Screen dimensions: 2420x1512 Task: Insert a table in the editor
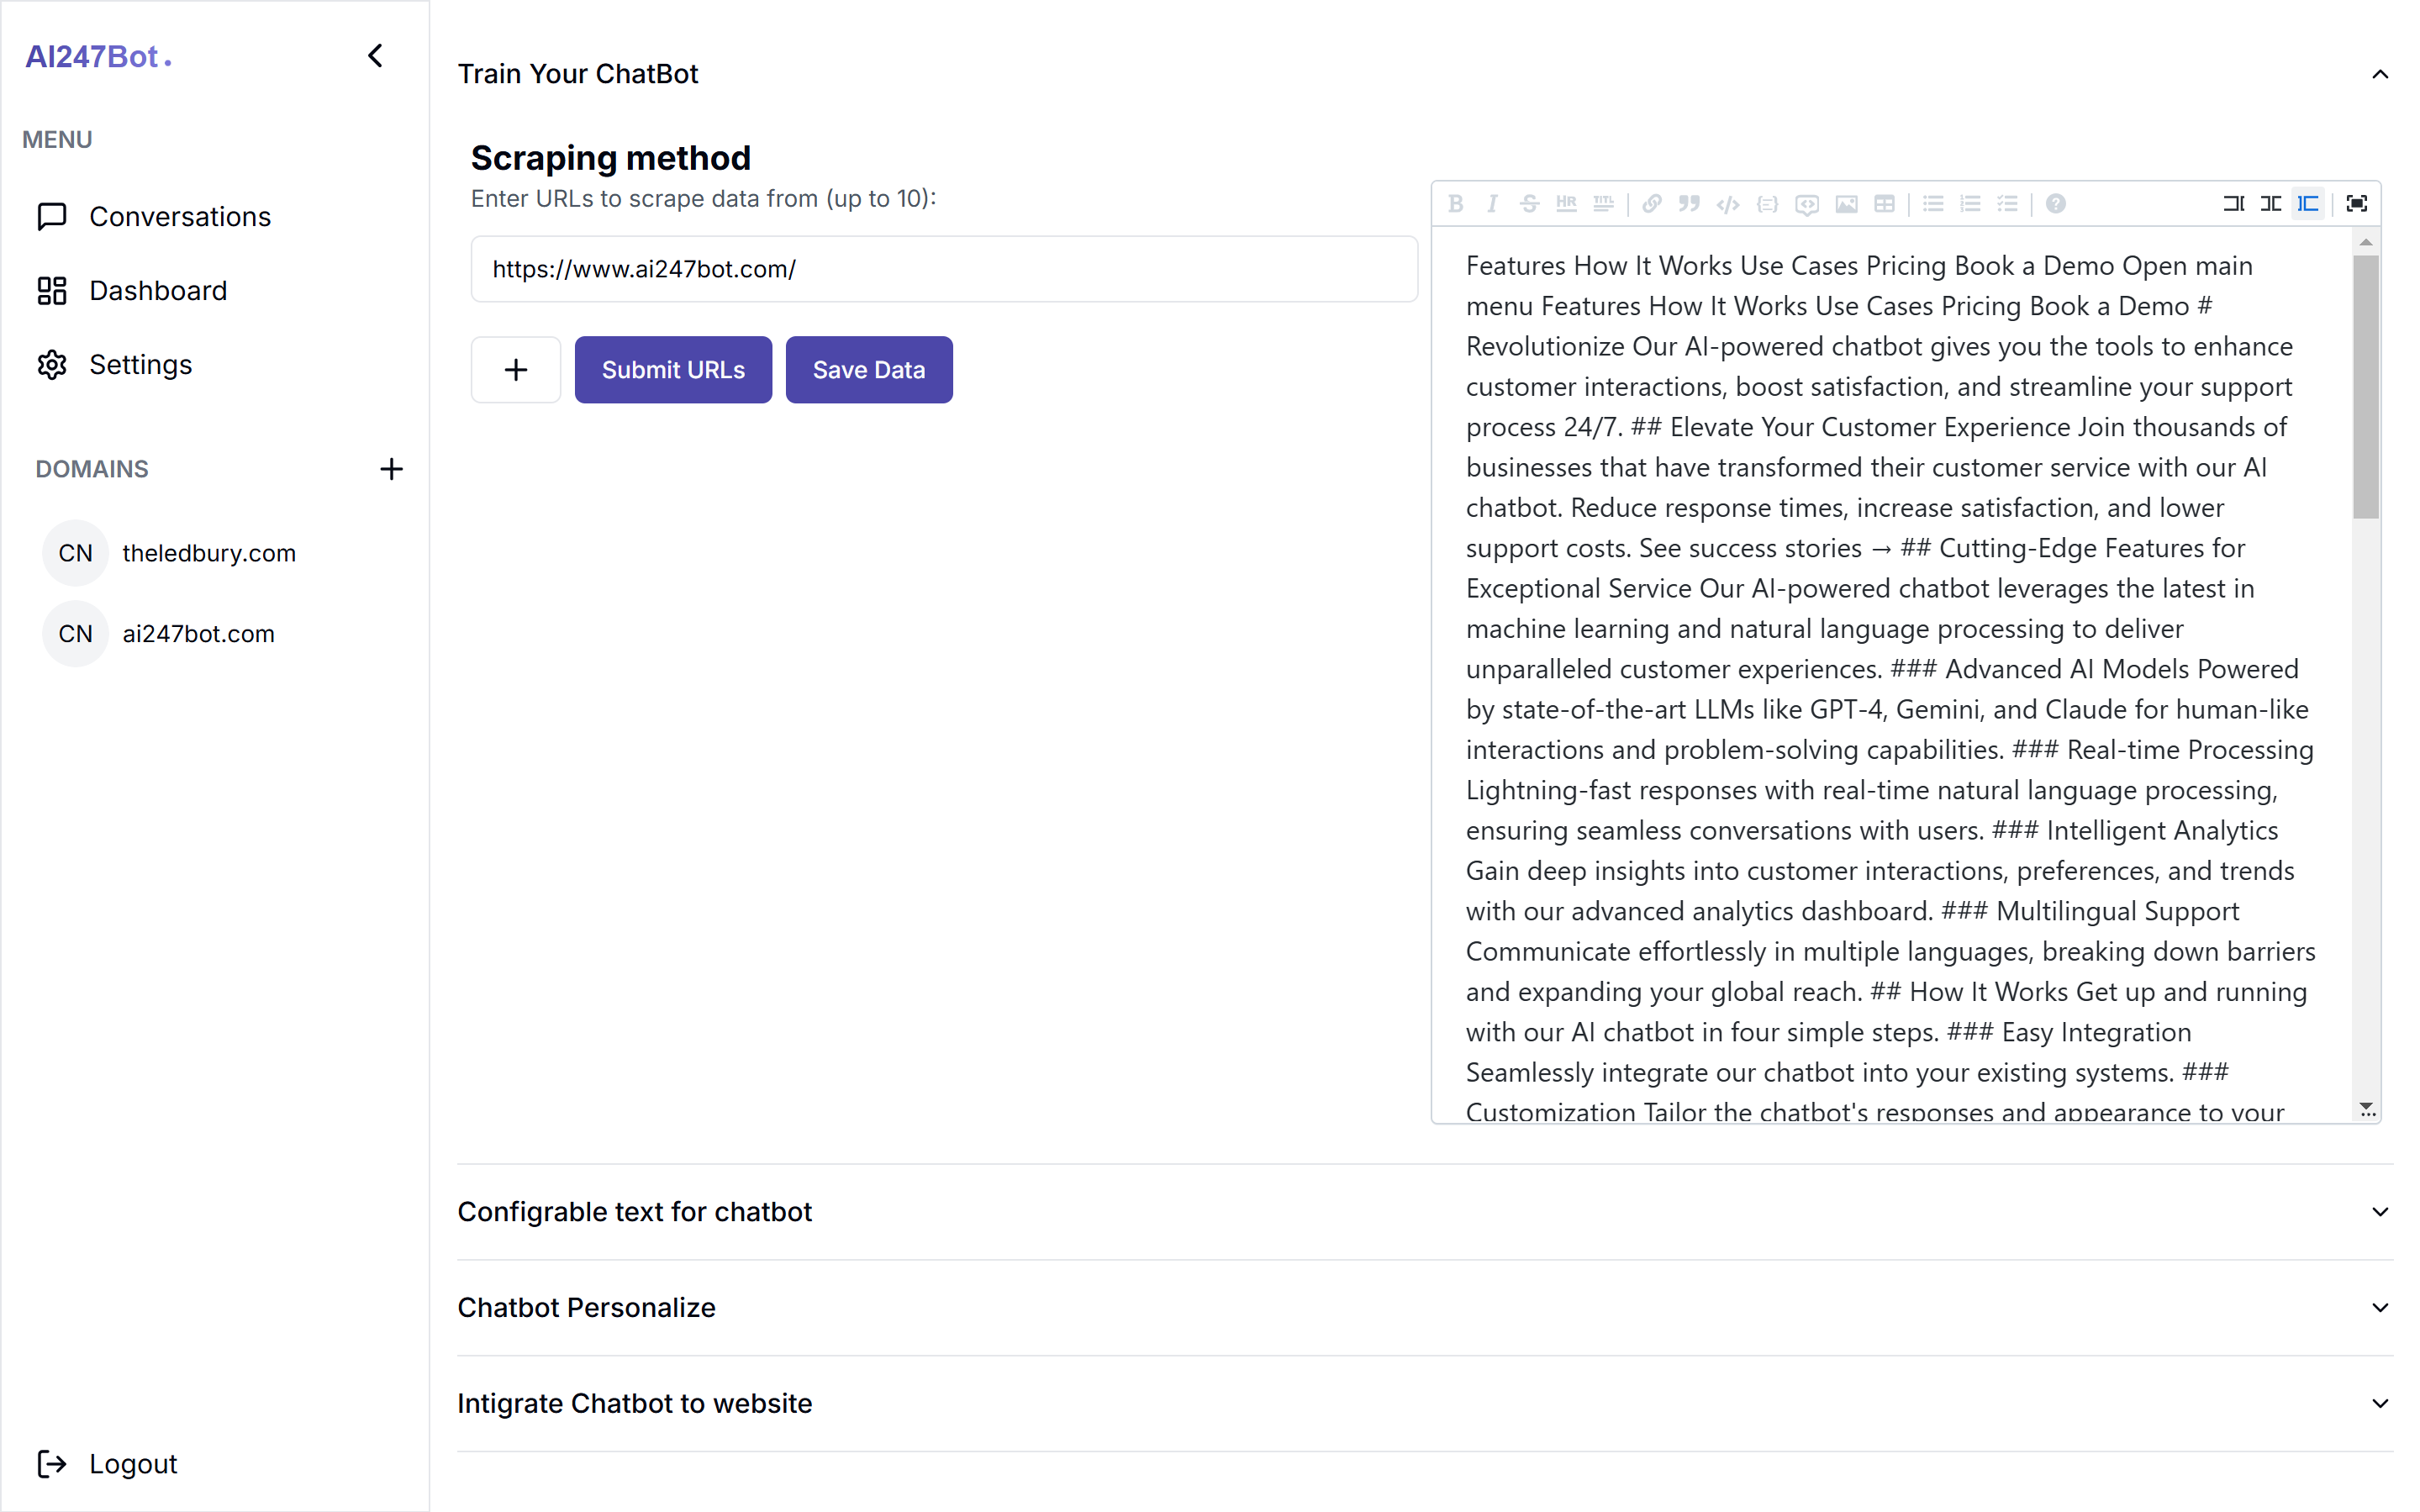[x=1884, y=204]
